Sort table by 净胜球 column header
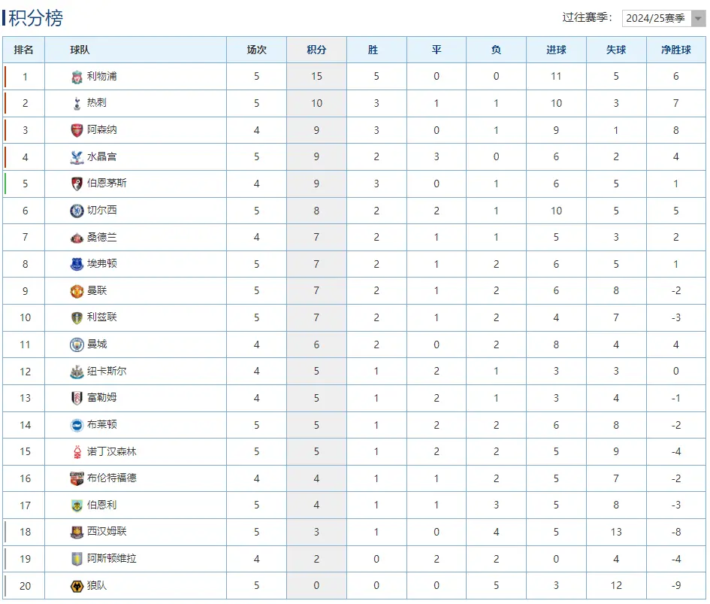 (675, 50)
